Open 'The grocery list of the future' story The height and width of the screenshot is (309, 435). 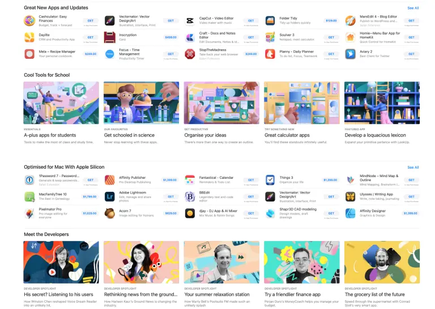[382, 262]
